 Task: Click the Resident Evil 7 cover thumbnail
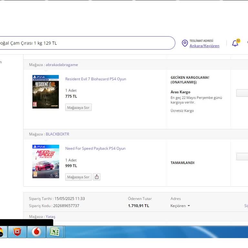tap(46, 92)
